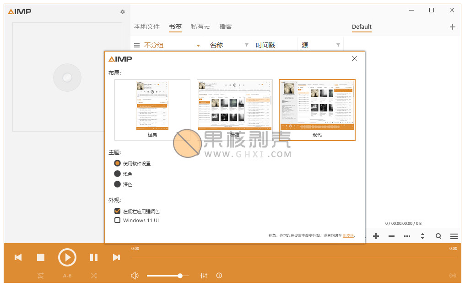The width and height of the screenshot is (465, 287).
Task: Open the playlist hamburger menu
Action: pyautogui.click(x=454, y=236)
